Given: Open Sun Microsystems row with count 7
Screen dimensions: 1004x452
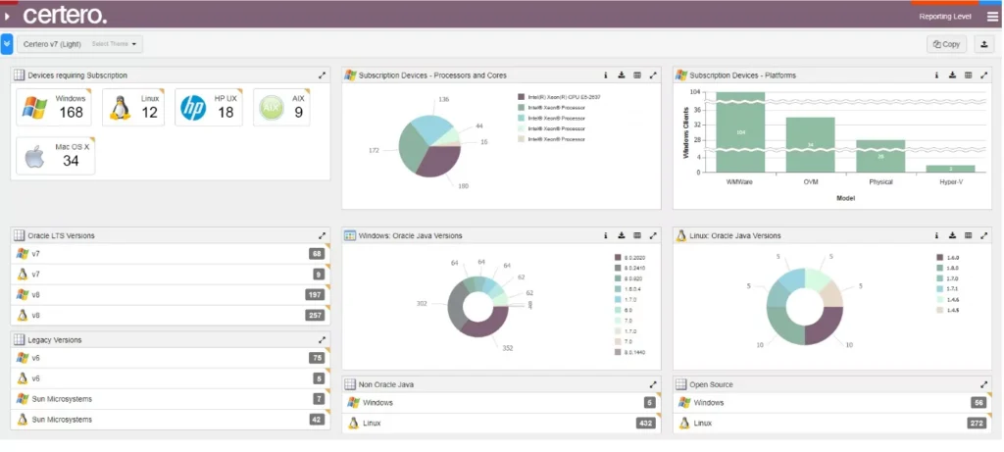Looking at the screenshot, I should click(171, 399).
